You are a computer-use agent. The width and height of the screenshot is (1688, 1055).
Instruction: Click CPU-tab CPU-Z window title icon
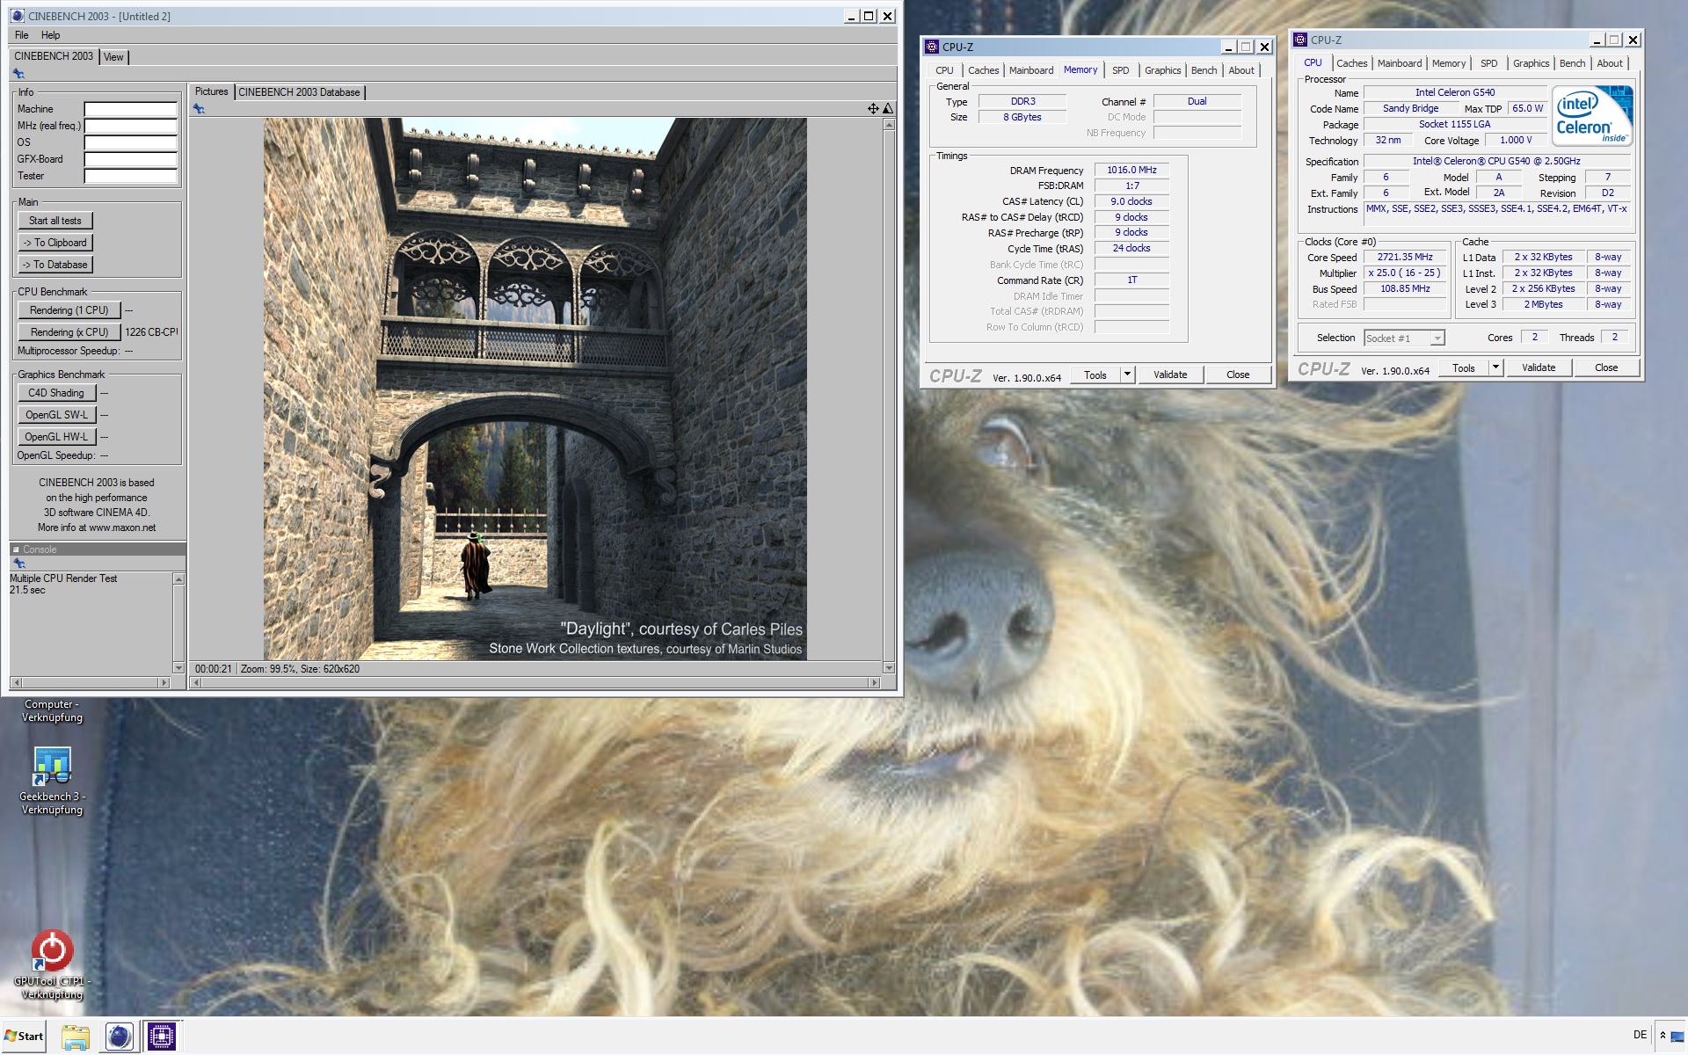(1300, 40)
